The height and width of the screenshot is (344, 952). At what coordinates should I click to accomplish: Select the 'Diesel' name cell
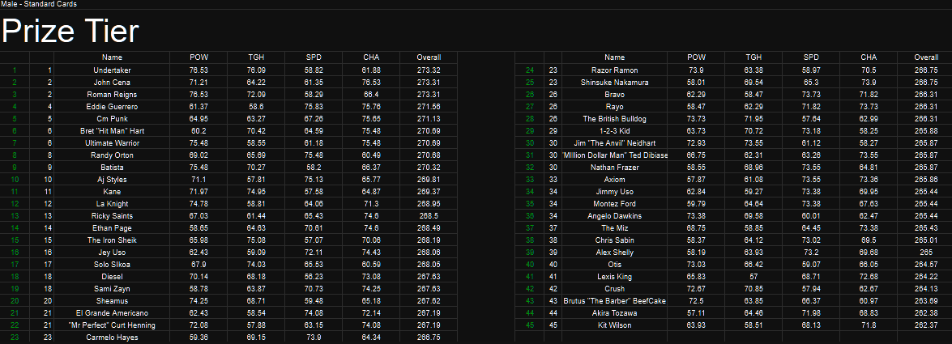click(x=113, y=277)
